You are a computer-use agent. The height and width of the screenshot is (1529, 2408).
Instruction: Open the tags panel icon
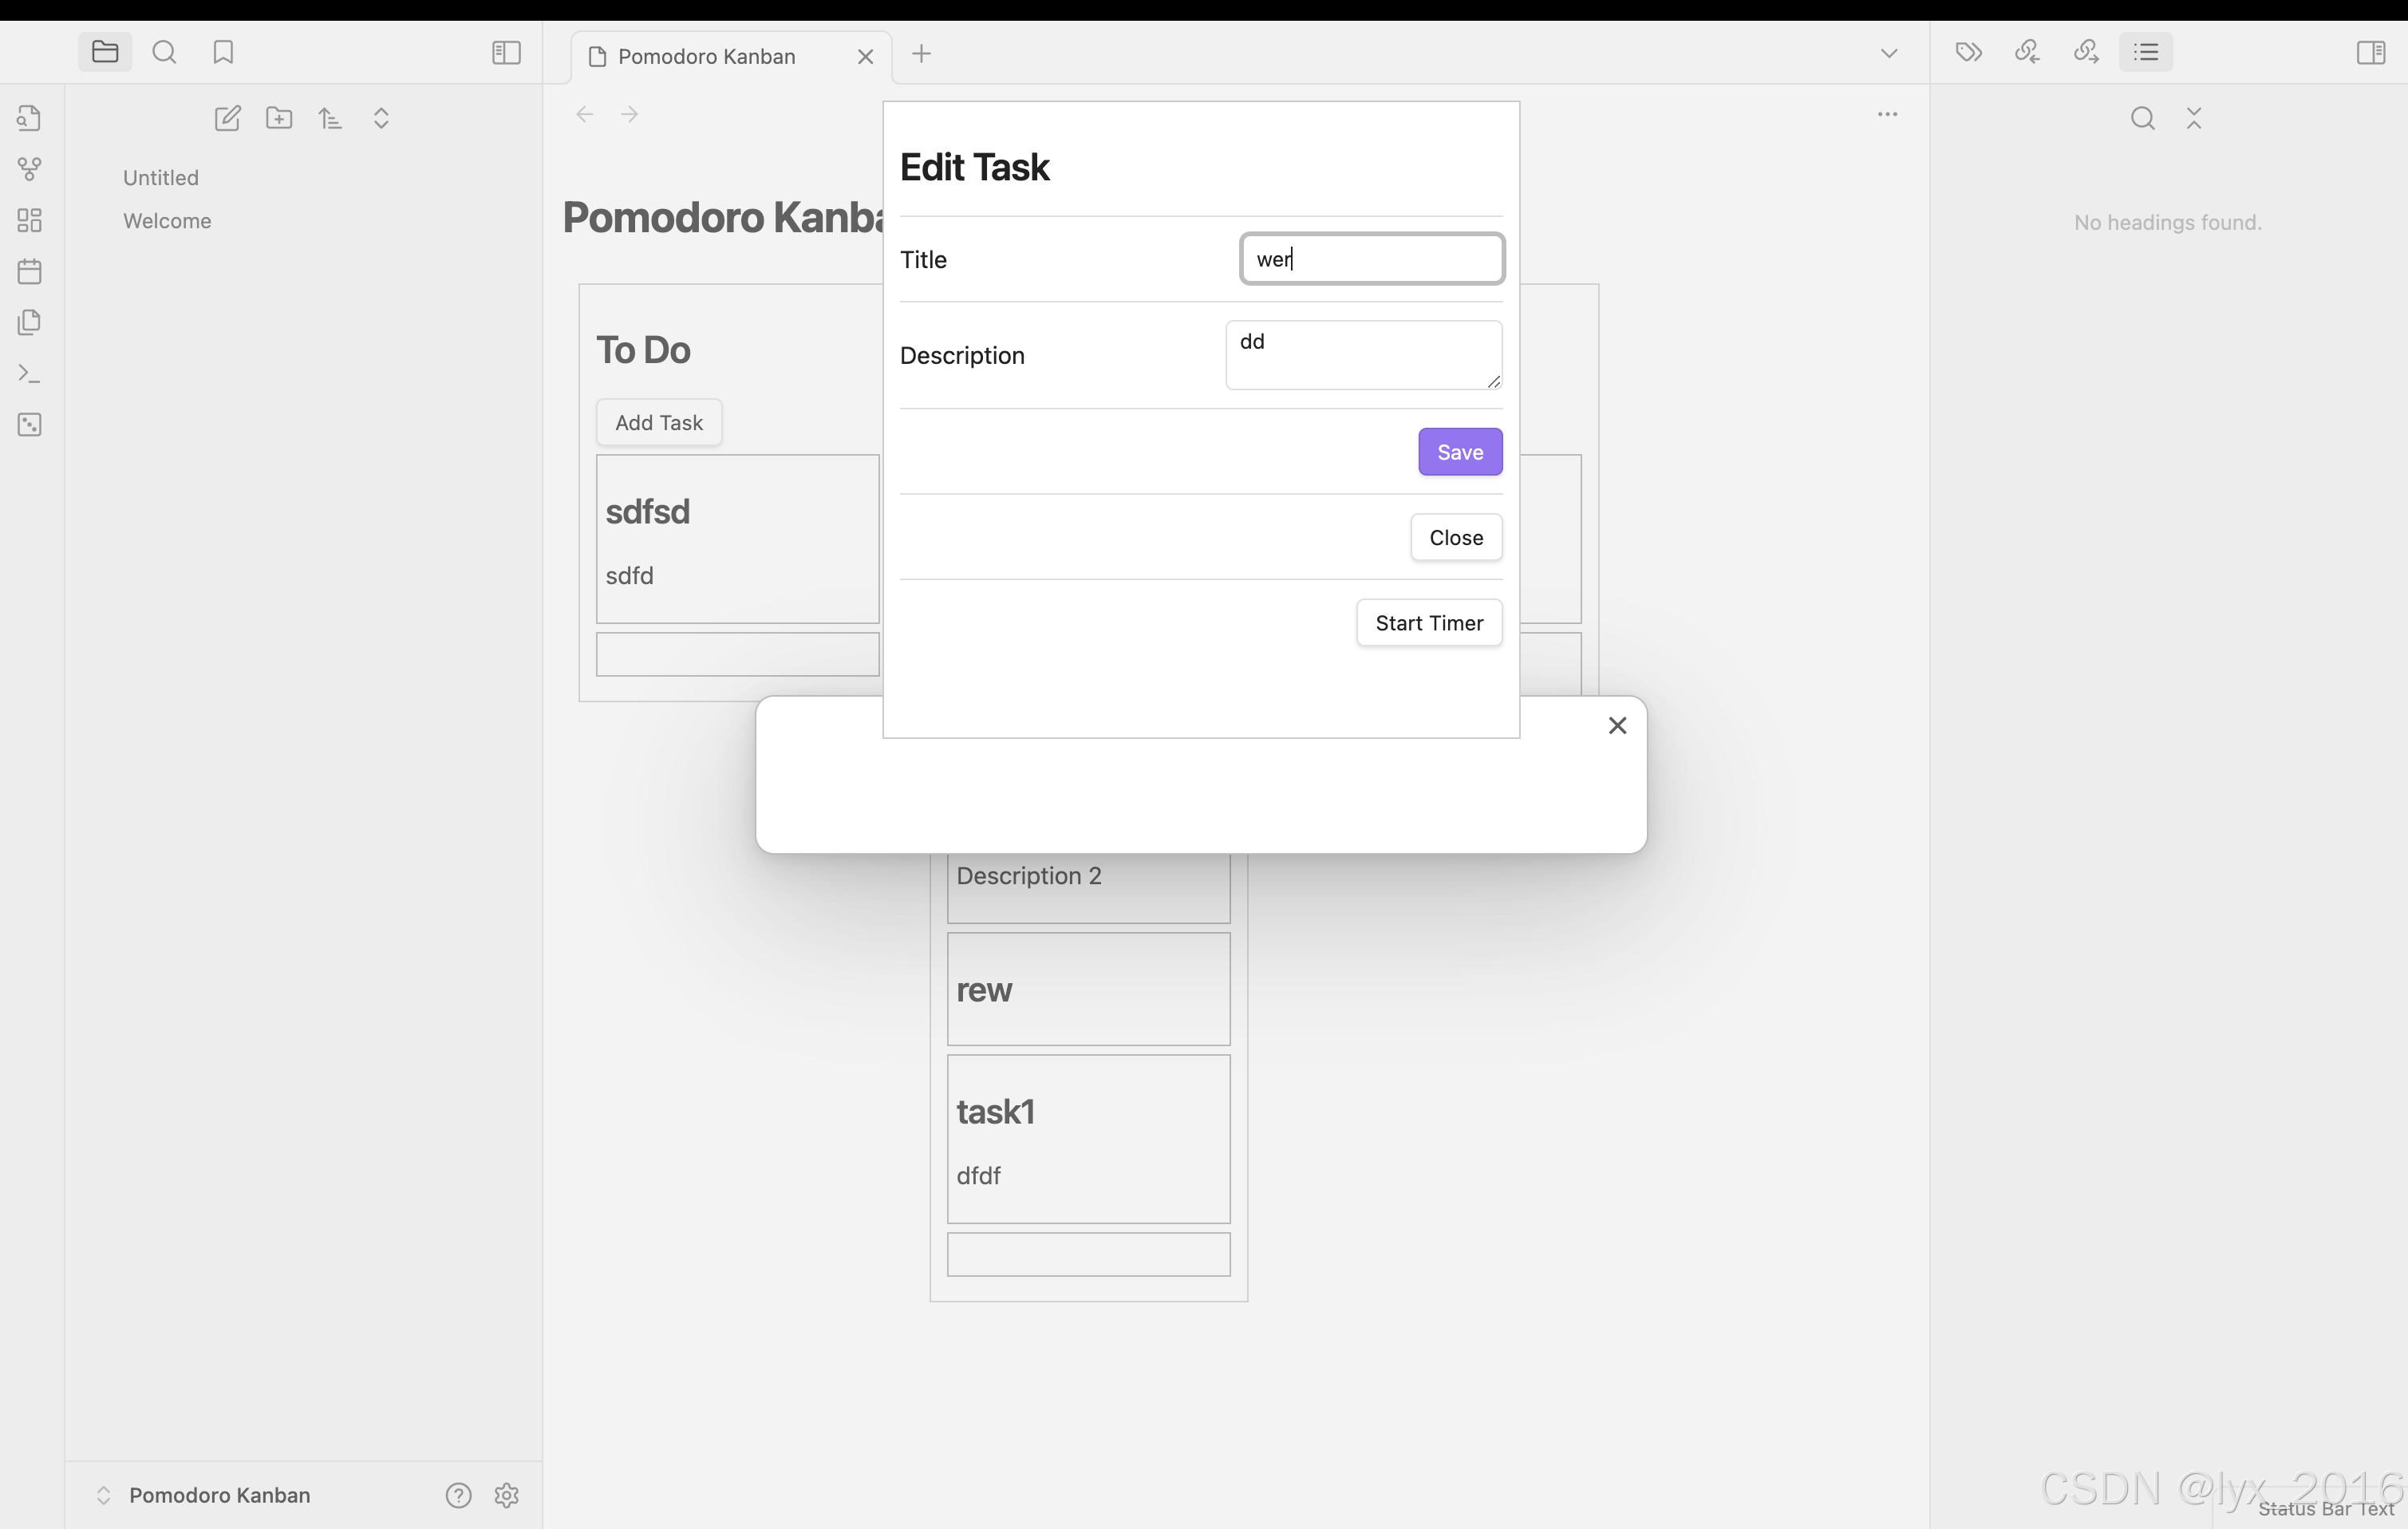tap(1968, 52)
